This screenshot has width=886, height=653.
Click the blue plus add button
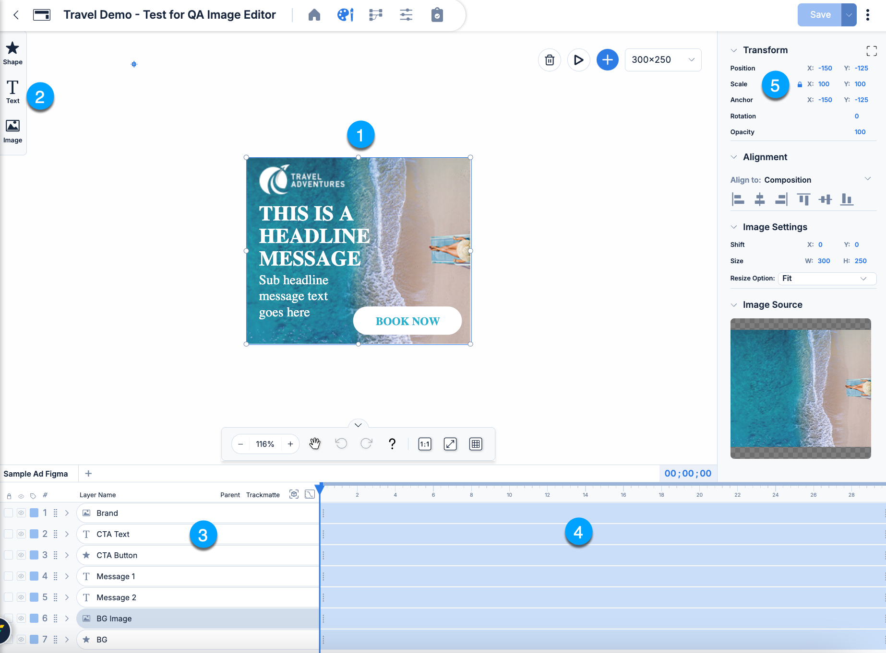[x=608, y=60]
